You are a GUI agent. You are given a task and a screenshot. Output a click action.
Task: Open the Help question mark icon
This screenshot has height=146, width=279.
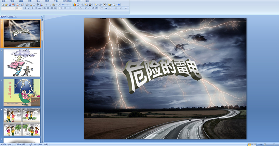tap(119, 5)
